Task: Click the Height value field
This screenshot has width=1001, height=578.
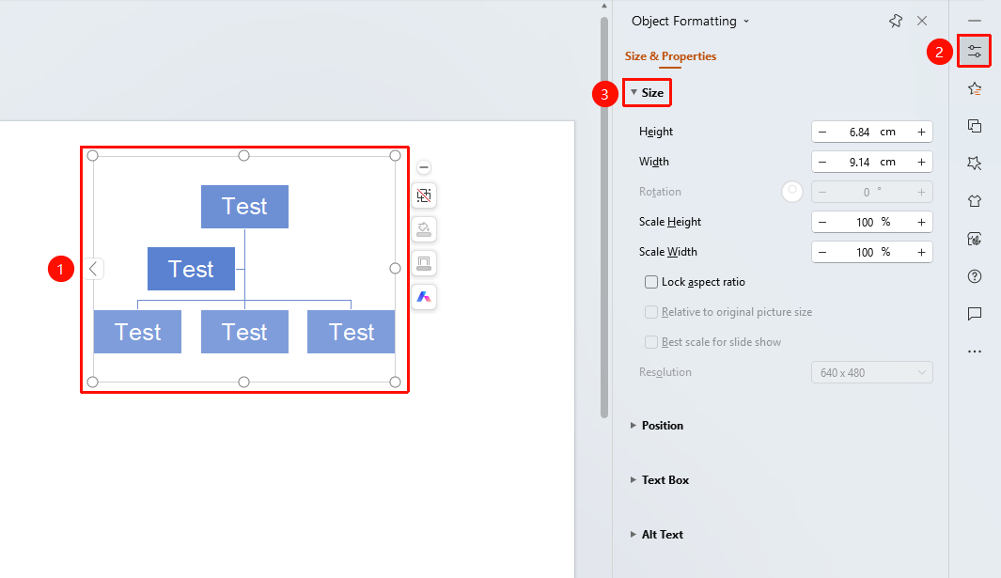Action: pos(871,132)
